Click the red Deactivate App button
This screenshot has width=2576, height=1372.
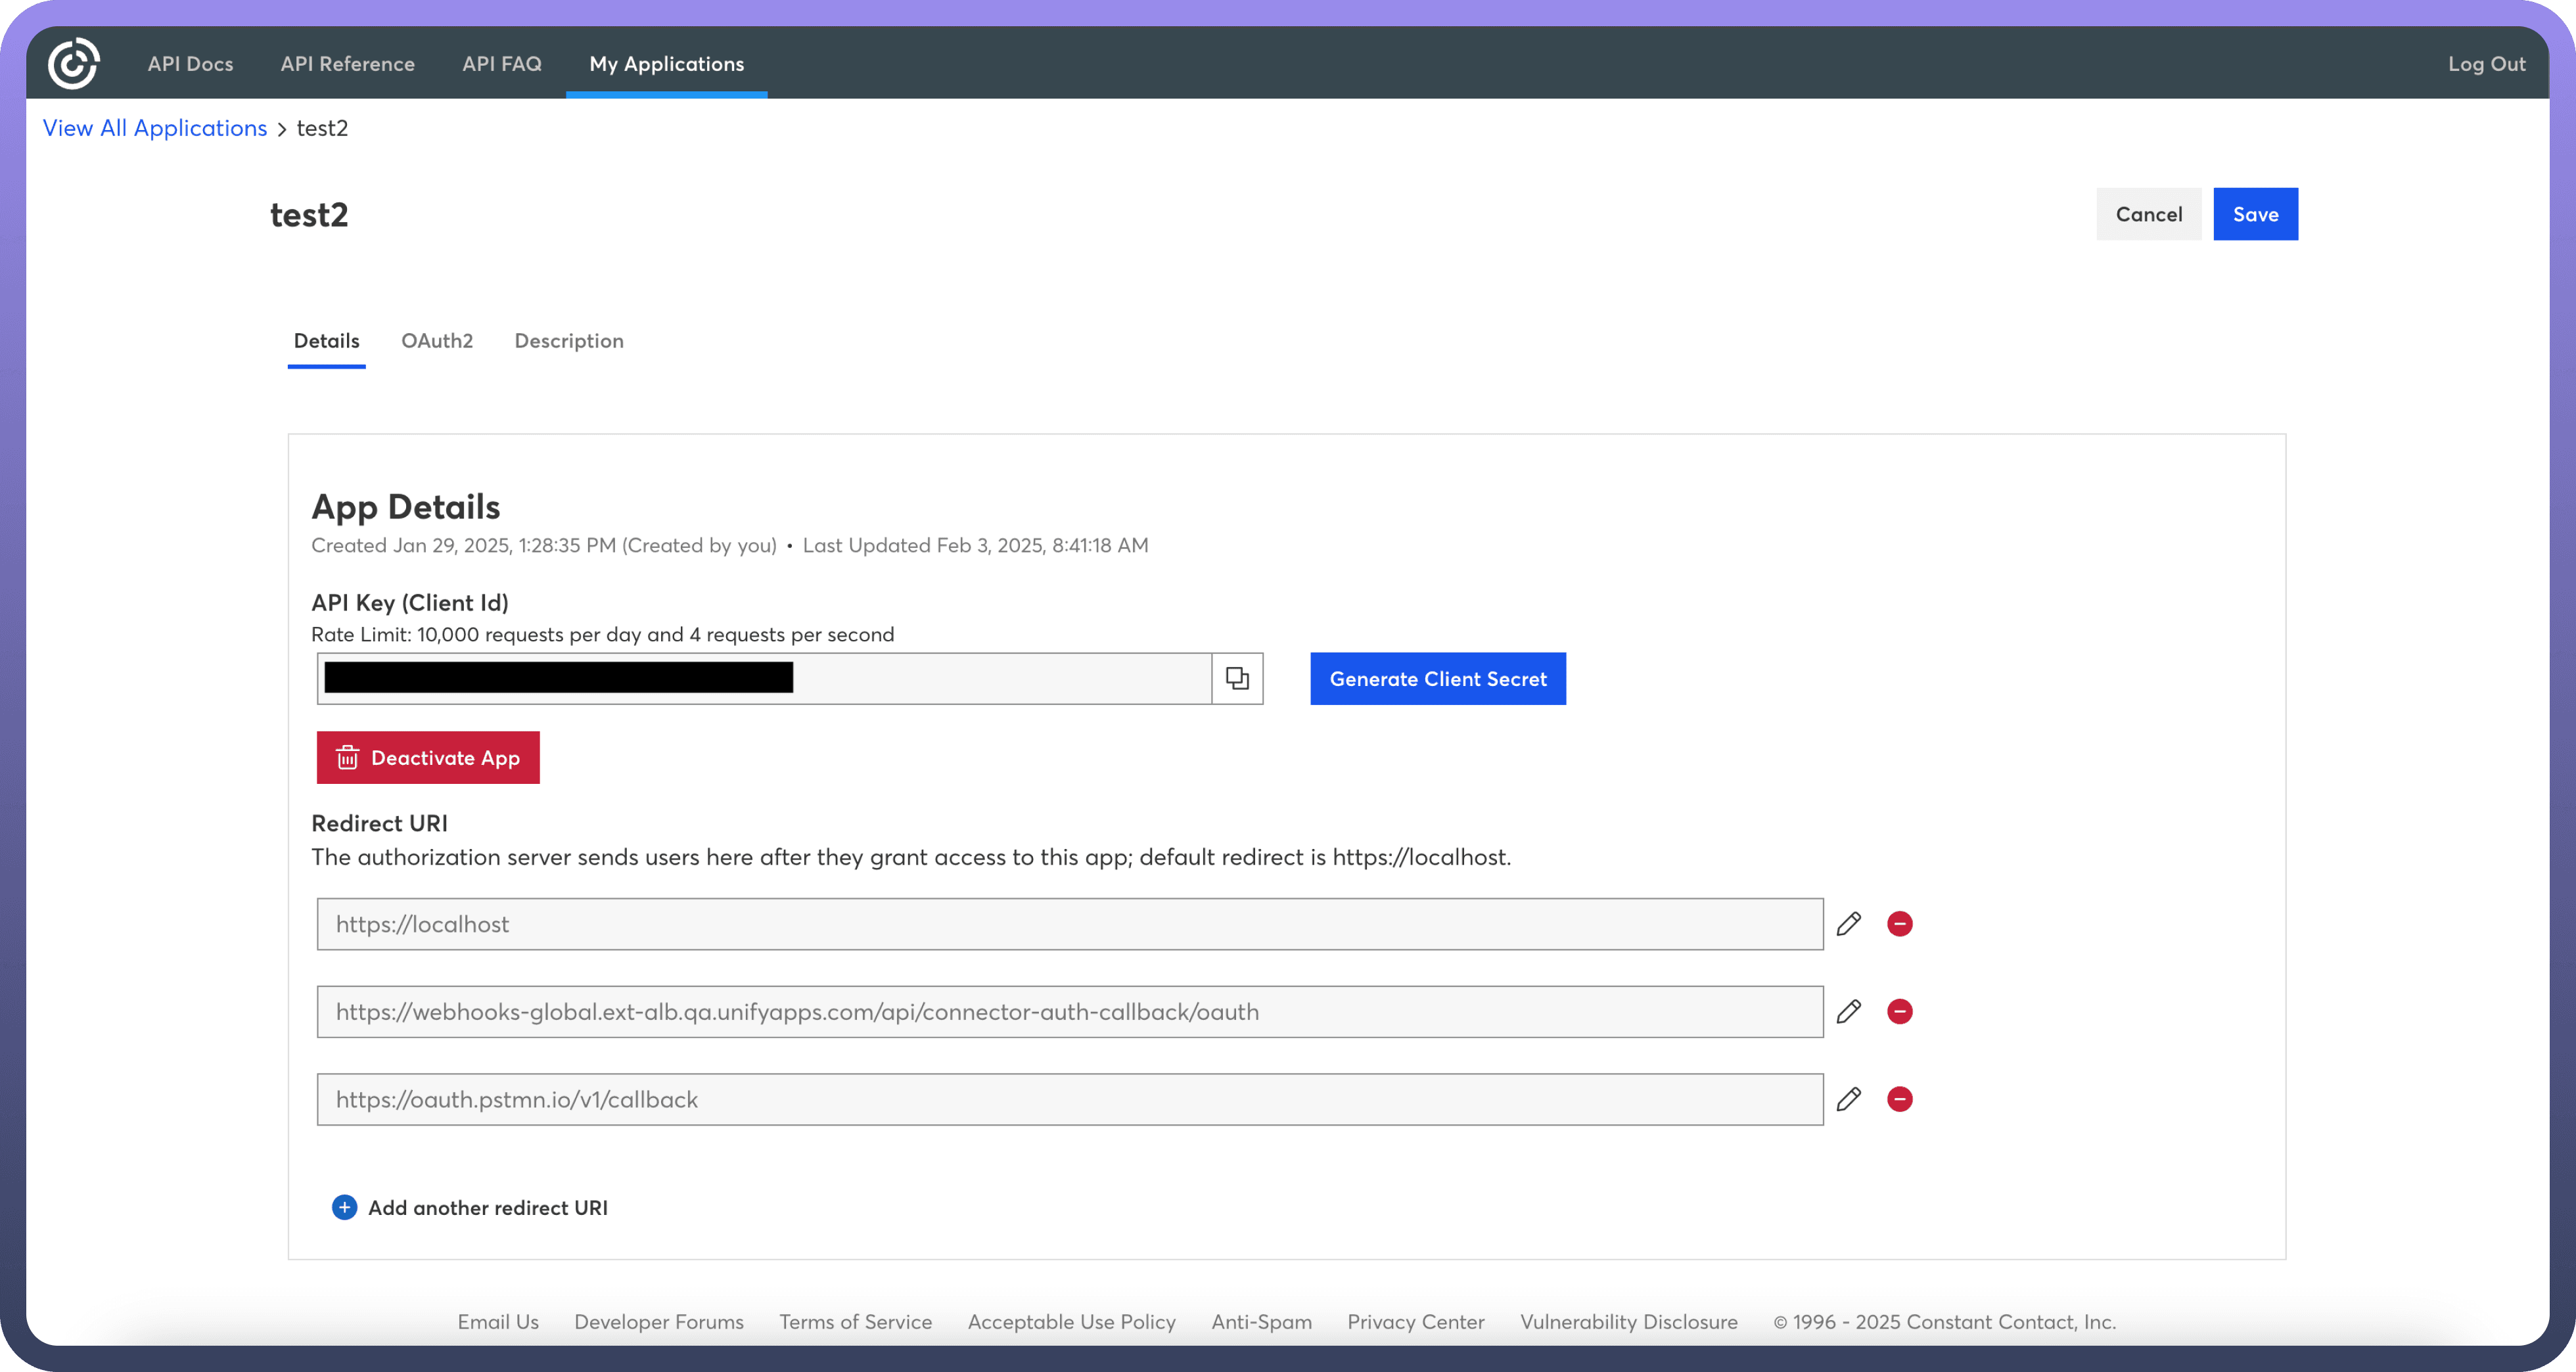click(x=428, y=758)
